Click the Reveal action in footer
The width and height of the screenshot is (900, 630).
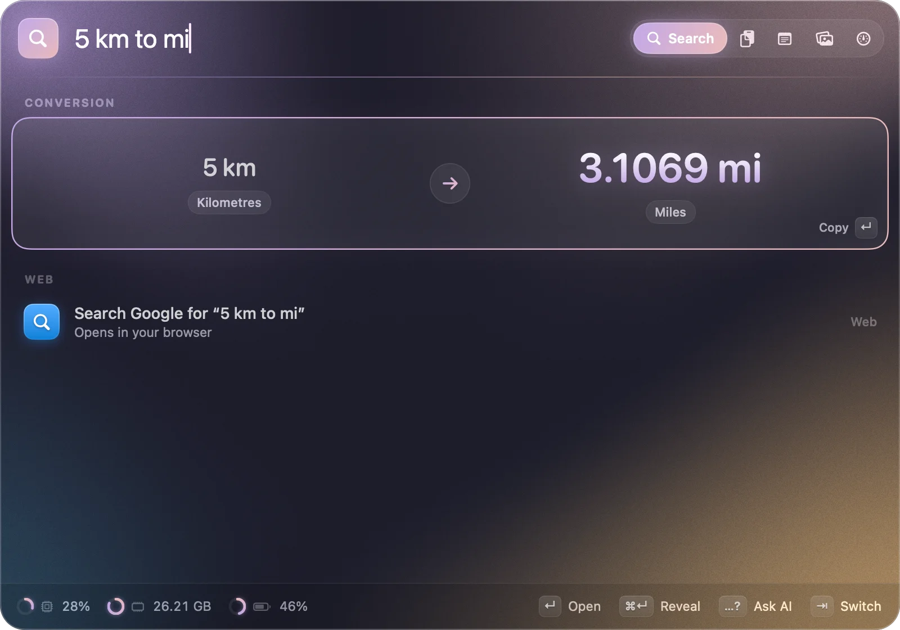[660, 606]
